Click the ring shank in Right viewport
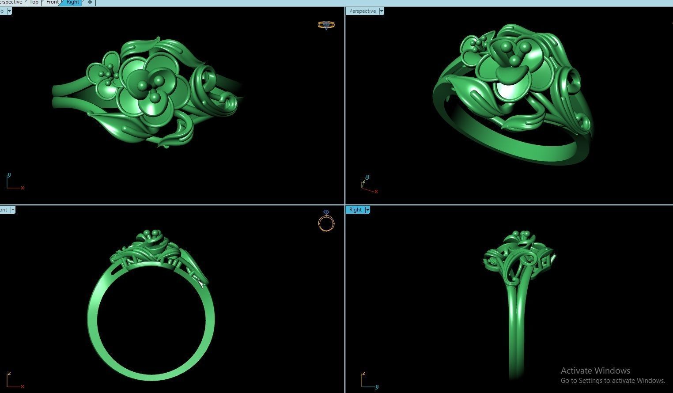The width and height of the screenshot is (673, 393). point(516,331)
